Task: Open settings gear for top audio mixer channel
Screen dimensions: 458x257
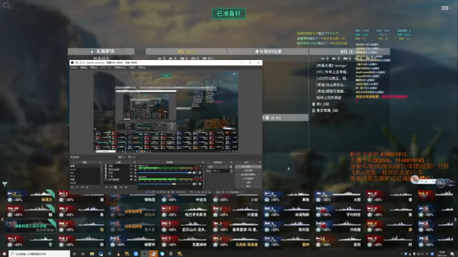Action: pos(200,173)
